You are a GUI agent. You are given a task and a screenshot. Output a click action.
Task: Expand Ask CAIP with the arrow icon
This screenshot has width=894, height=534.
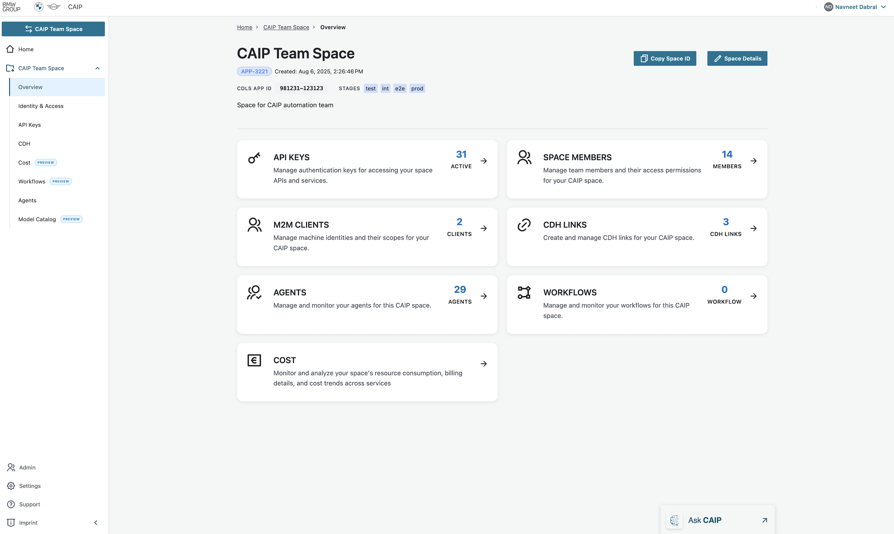click(765, 520)
